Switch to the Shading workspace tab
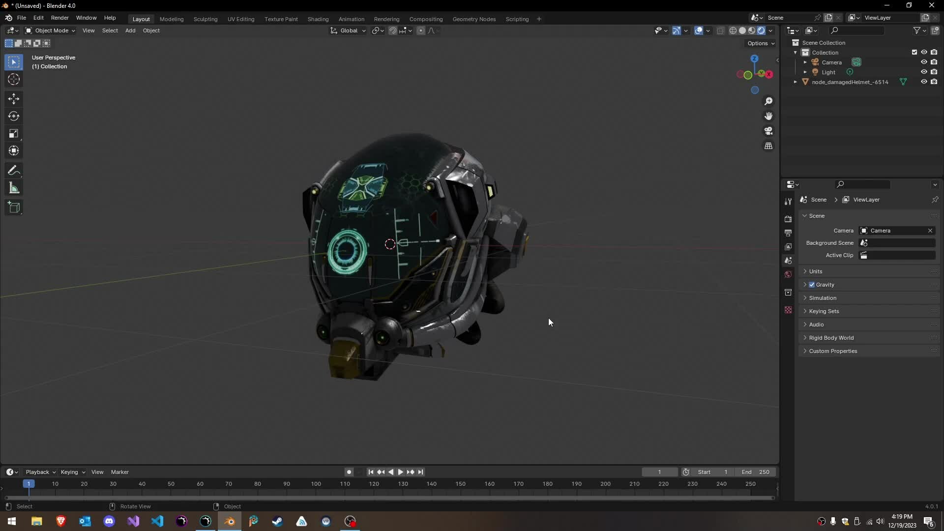The image size is (944, 531). [318, 19]
